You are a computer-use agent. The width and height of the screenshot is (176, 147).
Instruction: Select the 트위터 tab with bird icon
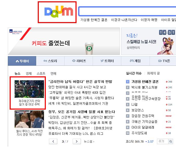[x=107, y=61]
